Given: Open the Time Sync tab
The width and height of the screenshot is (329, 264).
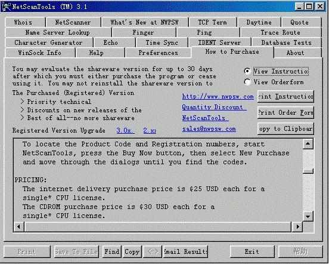Looking at the screenshot, I should click(x=162, y=42).
